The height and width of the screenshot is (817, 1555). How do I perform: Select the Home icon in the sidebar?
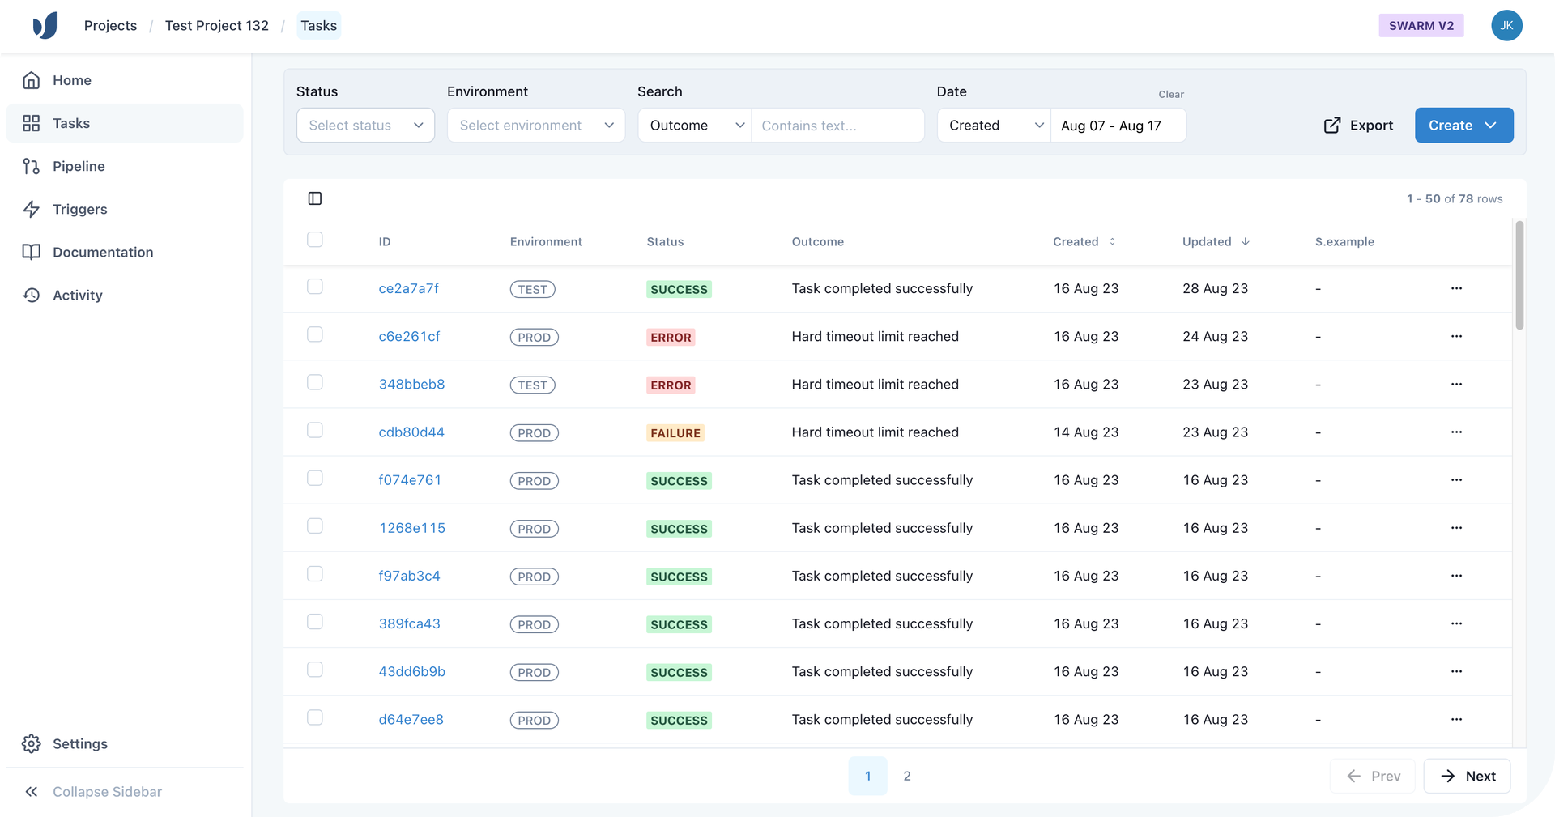point(32,80)
